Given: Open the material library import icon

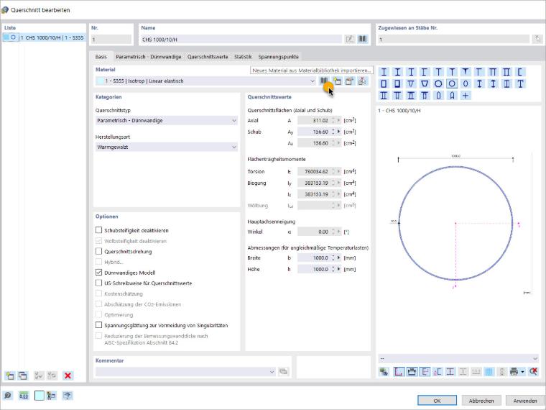Looking at the screenshot, I should 324,81.
